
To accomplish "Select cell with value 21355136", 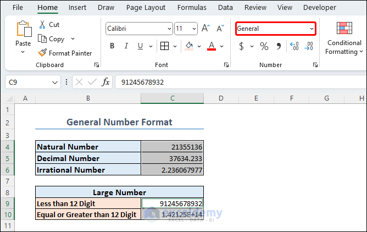I will pyautogui.click(x=173, y=147).
